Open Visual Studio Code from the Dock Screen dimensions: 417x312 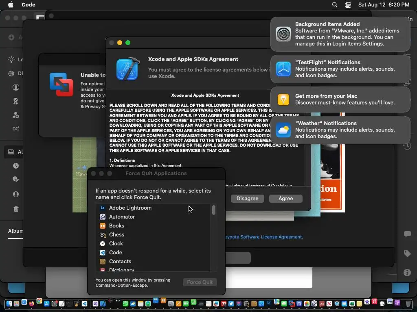[x=84, y=304]
